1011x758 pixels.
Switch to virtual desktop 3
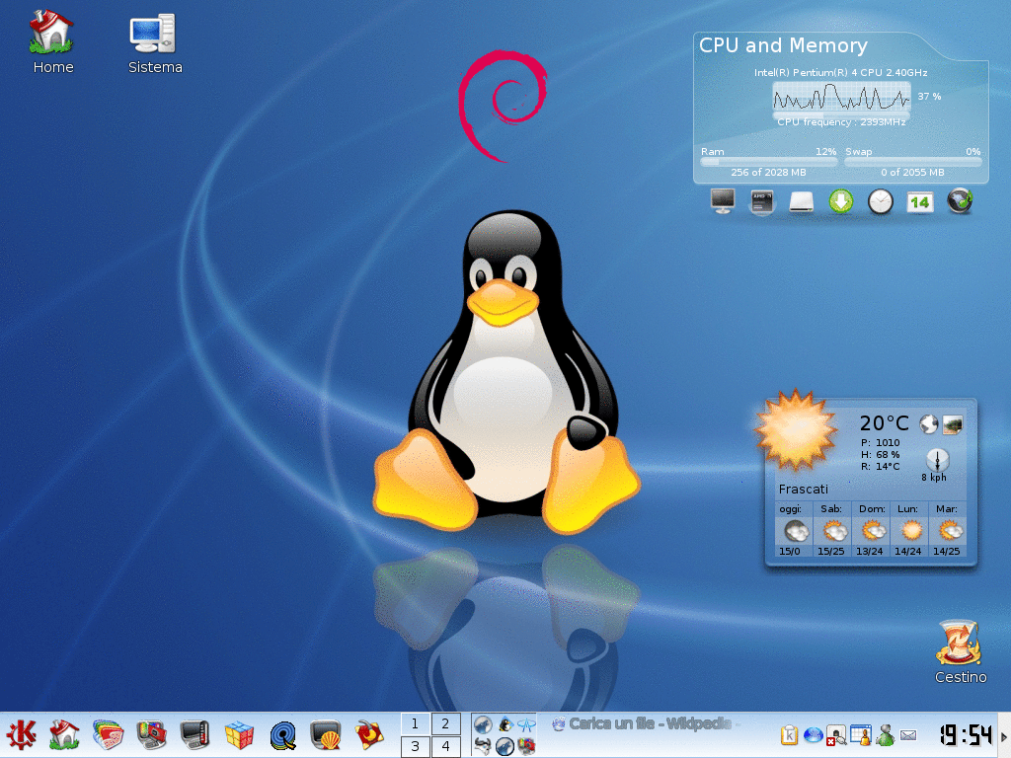tap(415, 747)
